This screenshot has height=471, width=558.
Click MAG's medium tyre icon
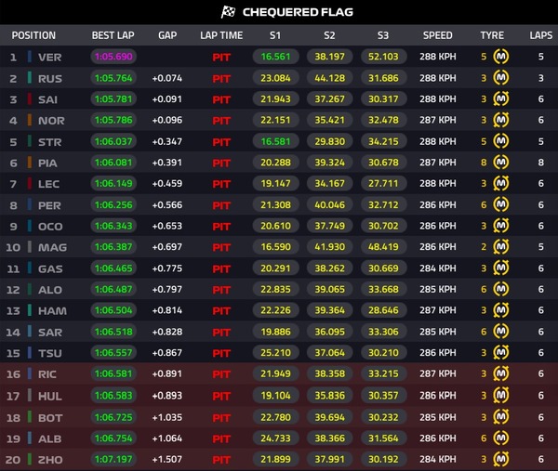pos(500,247)
